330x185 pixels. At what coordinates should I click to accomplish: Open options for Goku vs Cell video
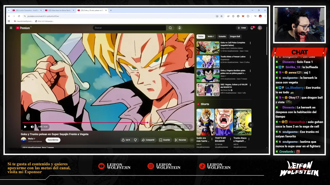(250, 43)
